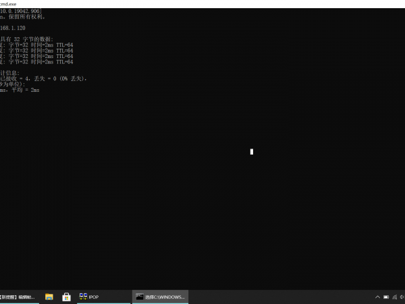Viewport: 405px width, 304px height.
Task: Open the battery status tray icon
Action: pyautogui.click(x=385, y=297)
